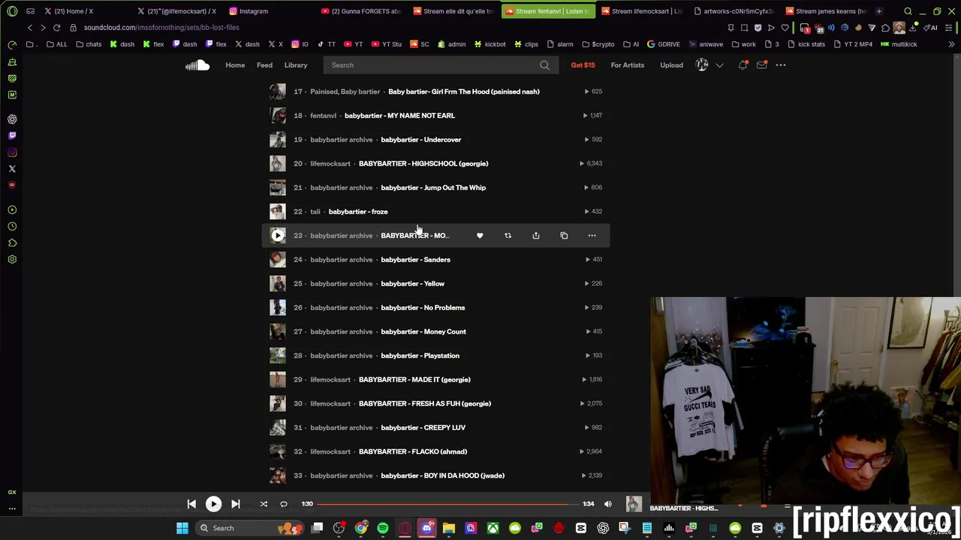
Task: Open the SoundCloud three-dot settings menu
Action: (x=781, y=65)
